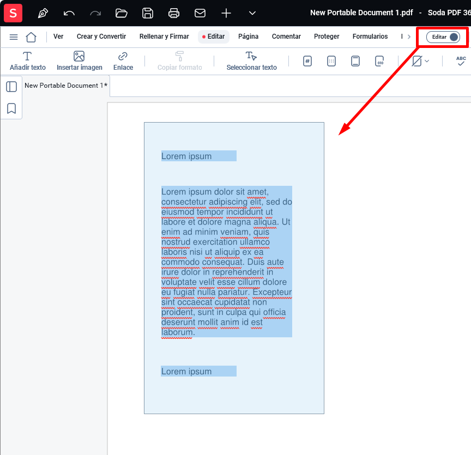Undo the last action
Image resolution: width=471 pixels, height=455 pixels.
tap(69, 13)
